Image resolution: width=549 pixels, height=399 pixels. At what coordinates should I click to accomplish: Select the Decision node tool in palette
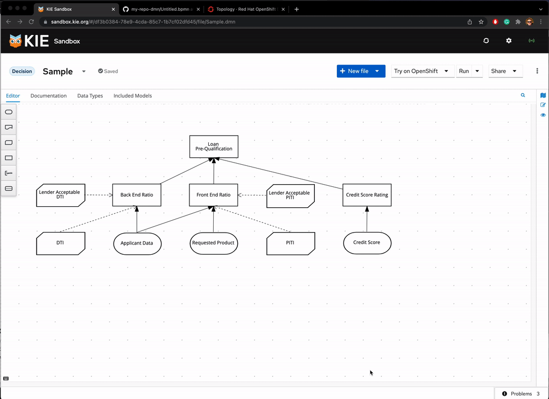point(9,158)
